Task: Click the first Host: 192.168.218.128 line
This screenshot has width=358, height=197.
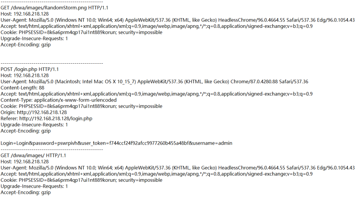Action: pyautogui.click(x=25, y=14)
